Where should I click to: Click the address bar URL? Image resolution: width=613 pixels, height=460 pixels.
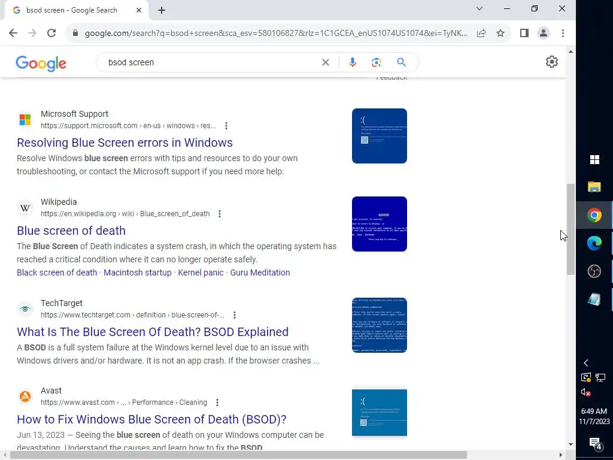[x=276, y=34]
